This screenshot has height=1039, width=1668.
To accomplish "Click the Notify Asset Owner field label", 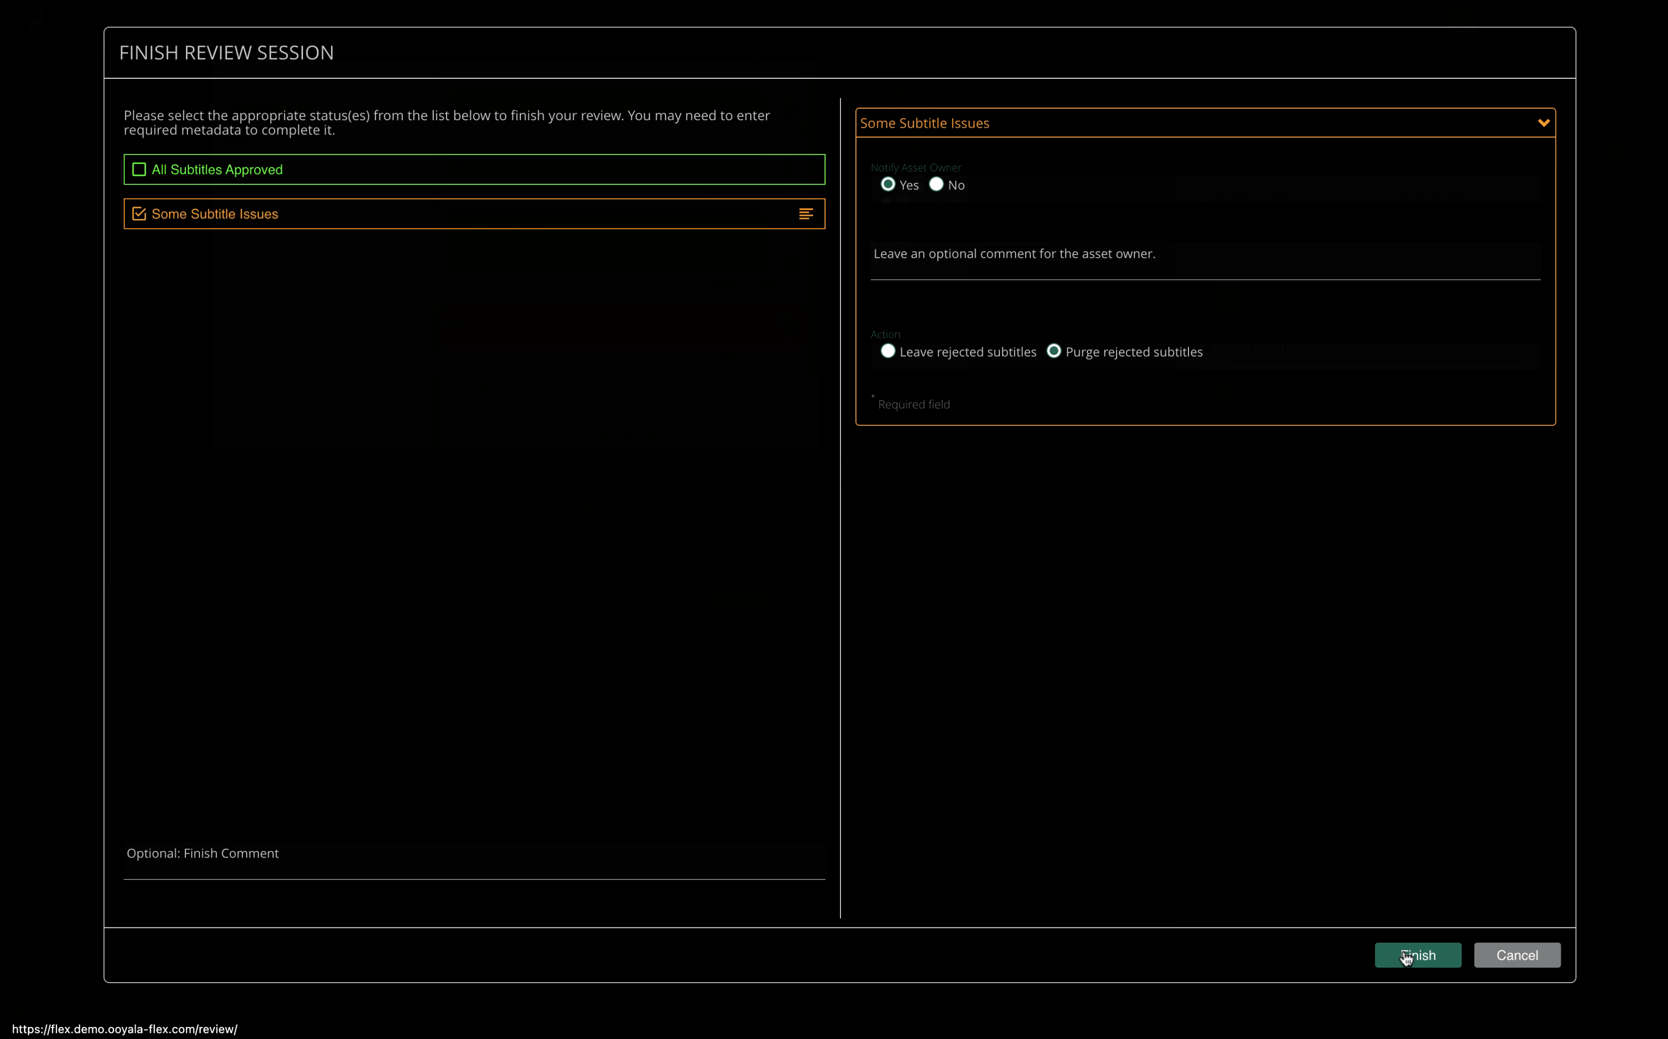I will point(915,168).
